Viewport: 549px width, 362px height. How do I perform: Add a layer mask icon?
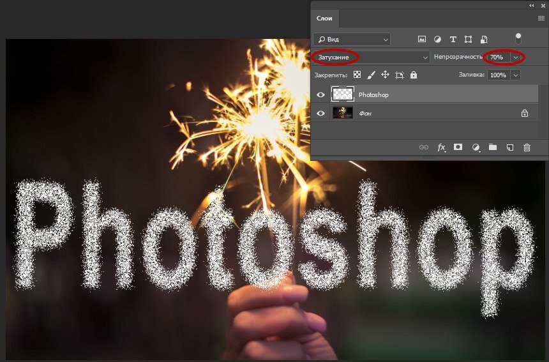click(x=458, y=147)
